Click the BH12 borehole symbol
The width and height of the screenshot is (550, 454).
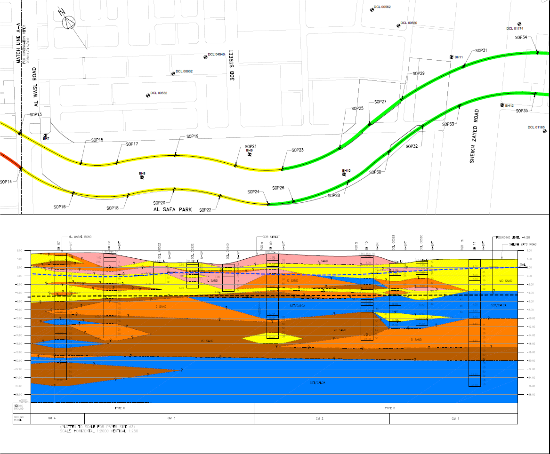(501, 105)
